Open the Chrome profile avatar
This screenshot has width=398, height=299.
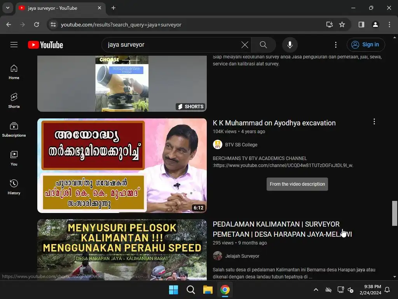click(x=375, y=25)
